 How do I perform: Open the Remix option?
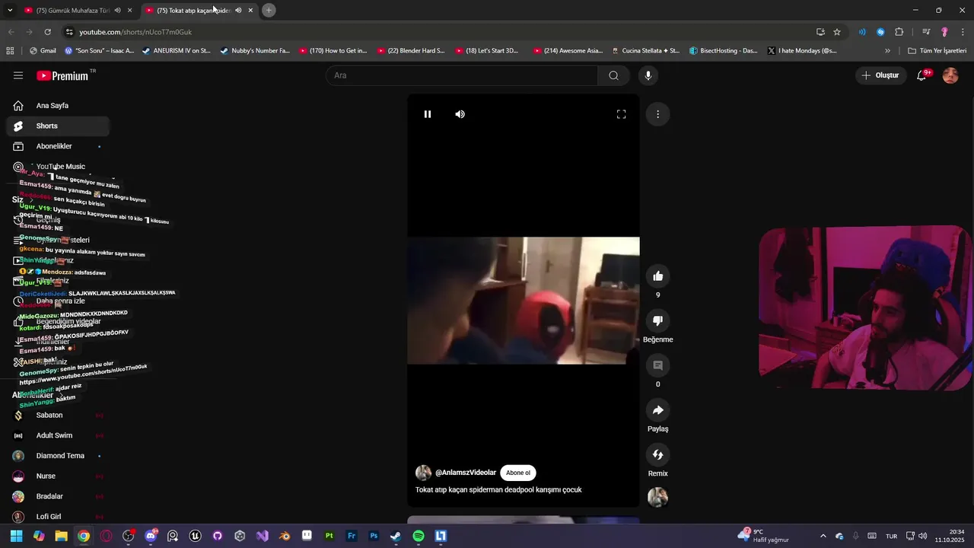(x=658, y=454)
